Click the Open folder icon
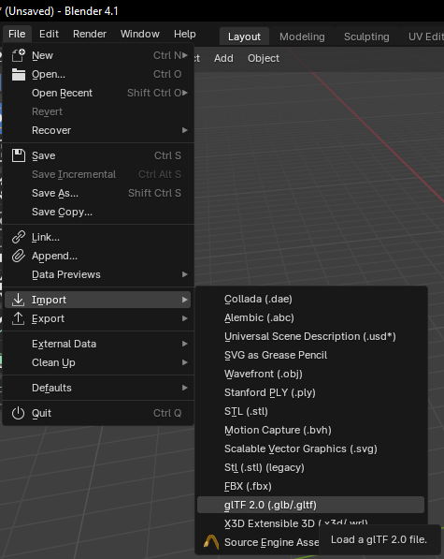The width and height of the screenshot is (444, 559). [19, 75]
